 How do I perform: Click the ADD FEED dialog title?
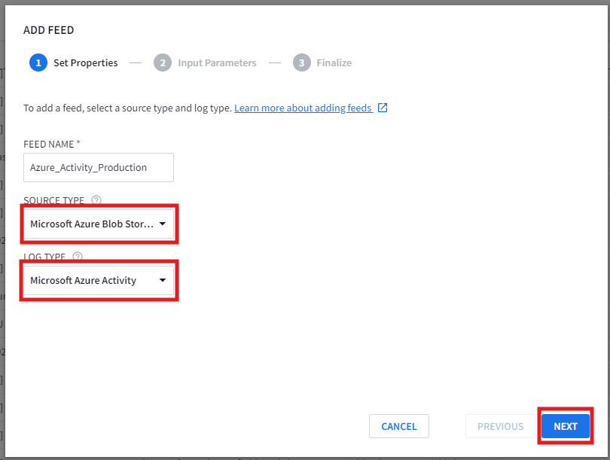click(x=49, y=30)
